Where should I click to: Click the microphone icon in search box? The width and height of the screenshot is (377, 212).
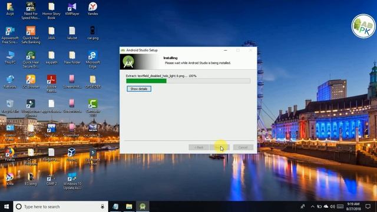point(102,207)
